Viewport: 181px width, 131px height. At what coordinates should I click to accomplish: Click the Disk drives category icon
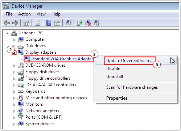[x=21, y=47]
